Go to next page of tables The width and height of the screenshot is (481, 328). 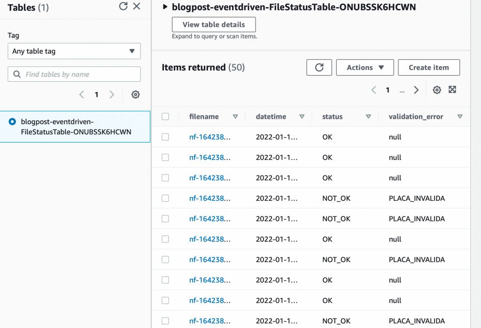point(112,95)
